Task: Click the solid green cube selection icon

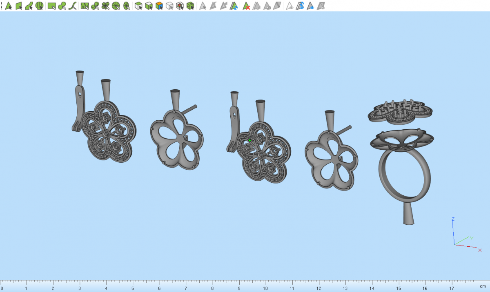Action: click(x=190, y=6)
